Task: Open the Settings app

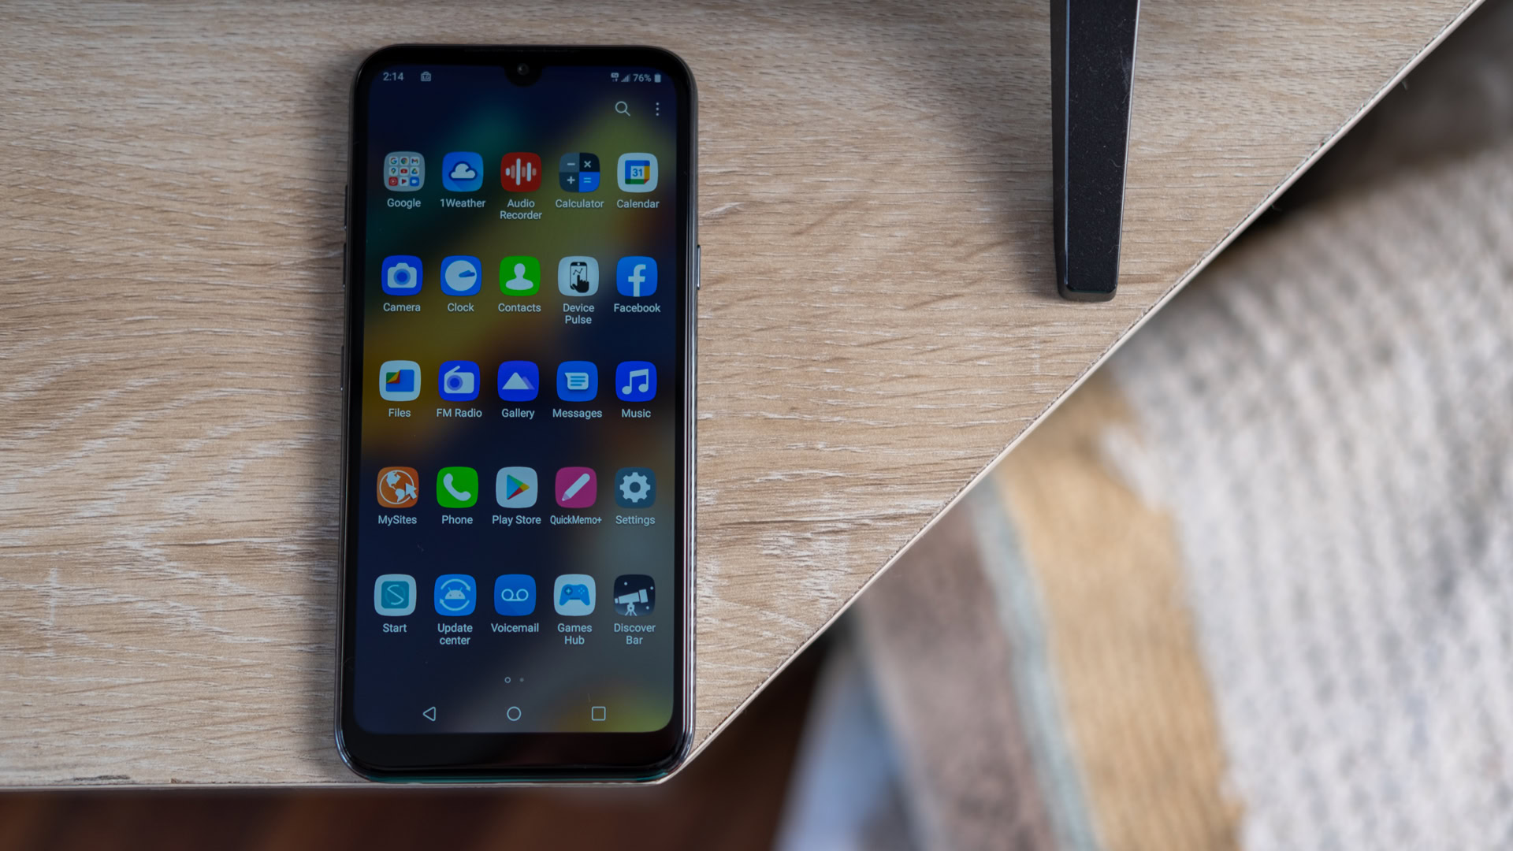Action: pos(635,489)
